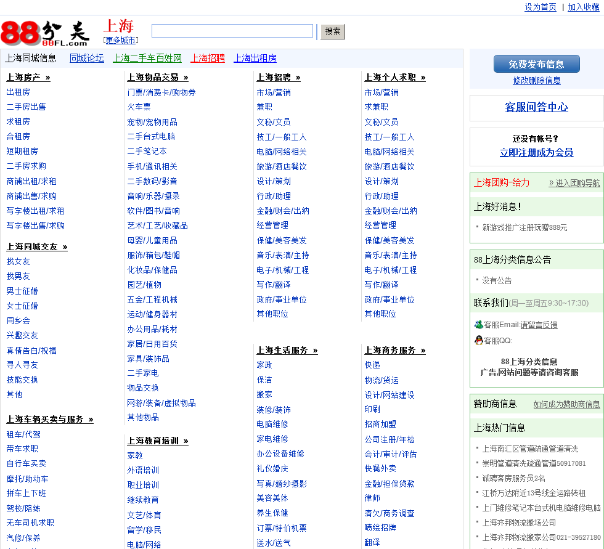Click the 免费发布信息 button
Viewport: 604px width, 549px height.
[536, 64]
